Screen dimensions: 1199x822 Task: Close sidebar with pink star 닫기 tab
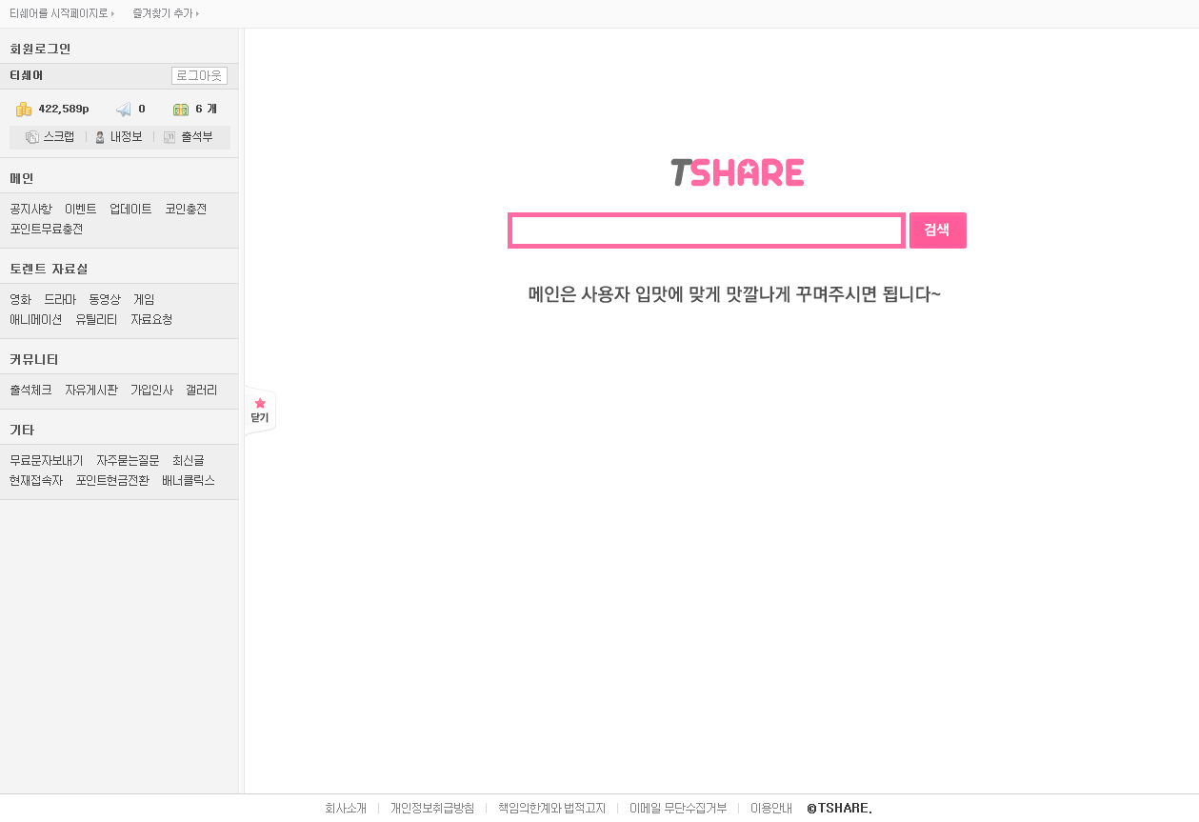[x=260, y=411]
